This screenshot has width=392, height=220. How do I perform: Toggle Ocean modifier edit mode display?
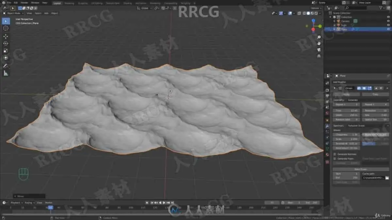click(369, 88)
